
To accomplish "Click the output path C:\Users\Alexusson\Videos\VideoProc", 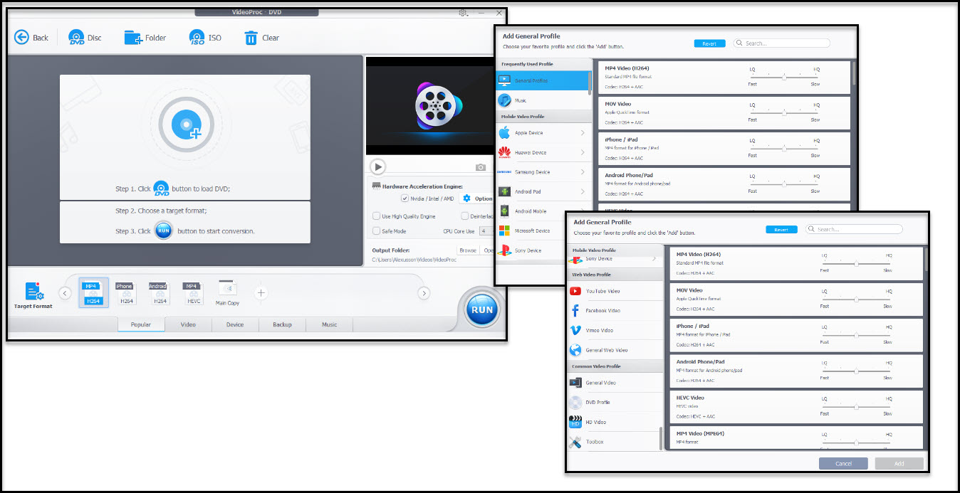I will click(414, 260).
